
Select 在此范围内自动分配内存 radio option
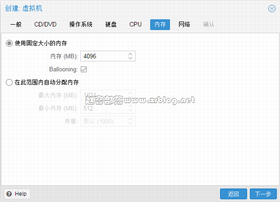(9, 82)
